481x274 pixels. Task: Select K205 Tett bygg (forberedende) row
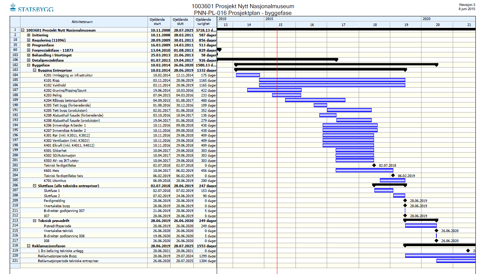point(113,105)
